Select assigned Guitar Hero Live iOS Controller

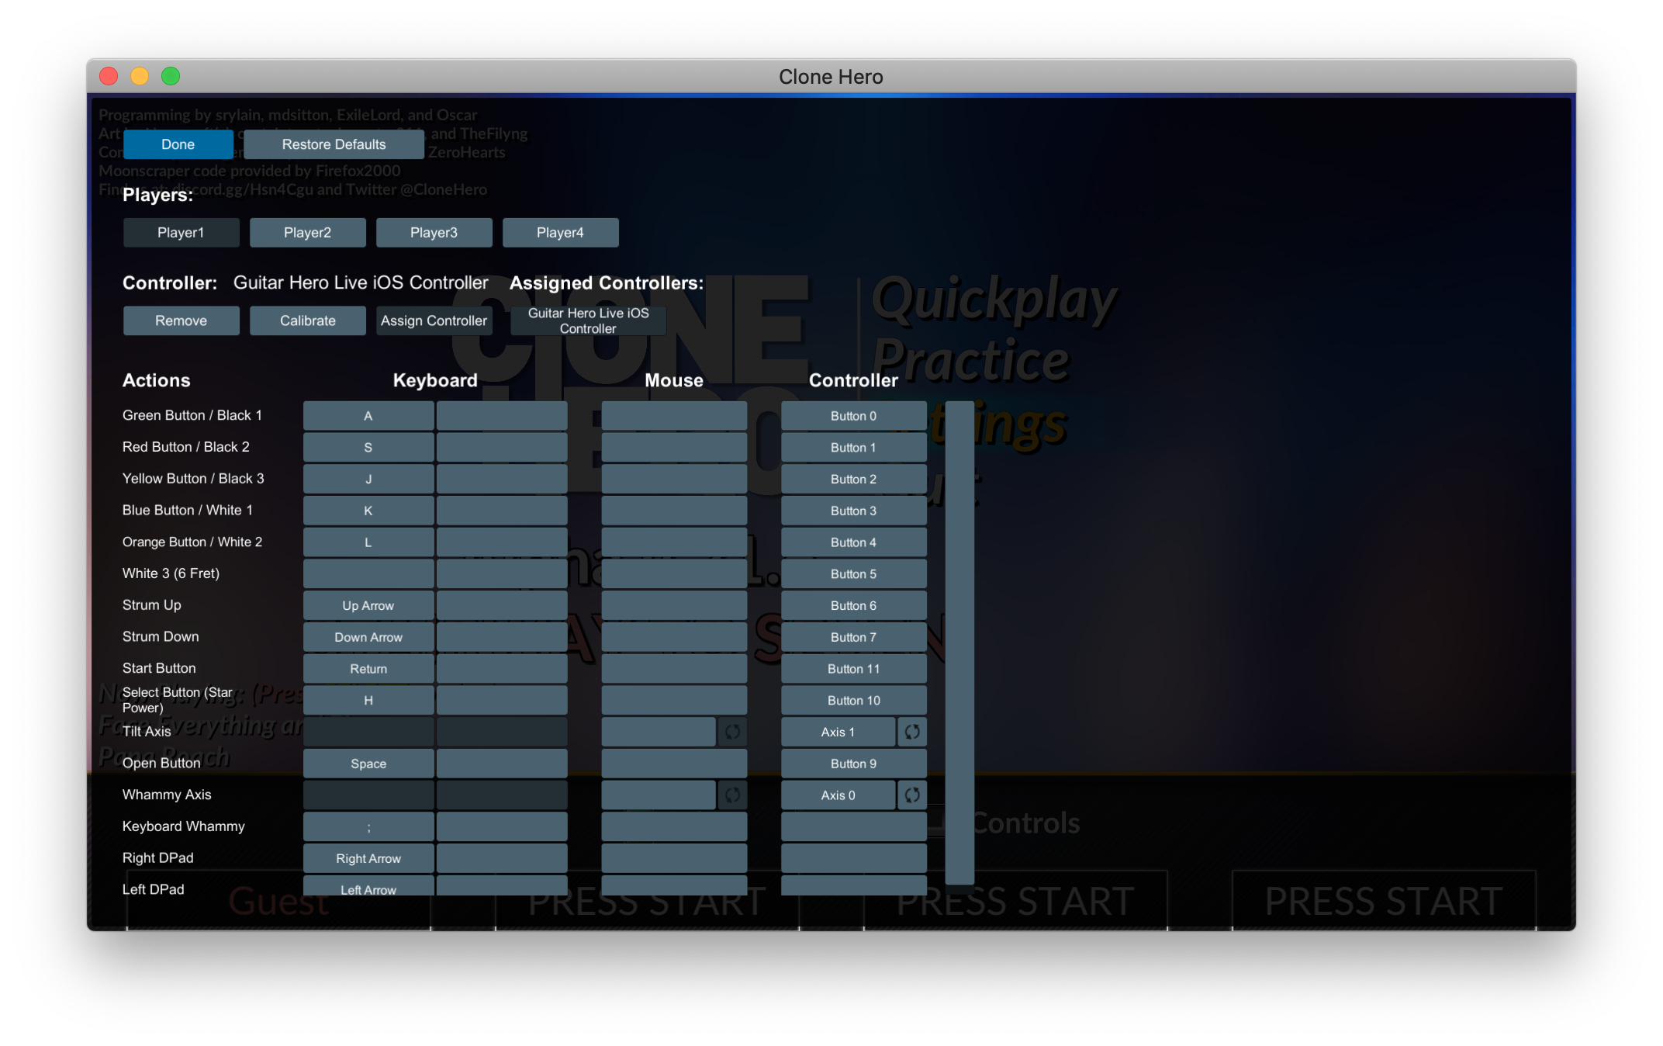[588, 320]
